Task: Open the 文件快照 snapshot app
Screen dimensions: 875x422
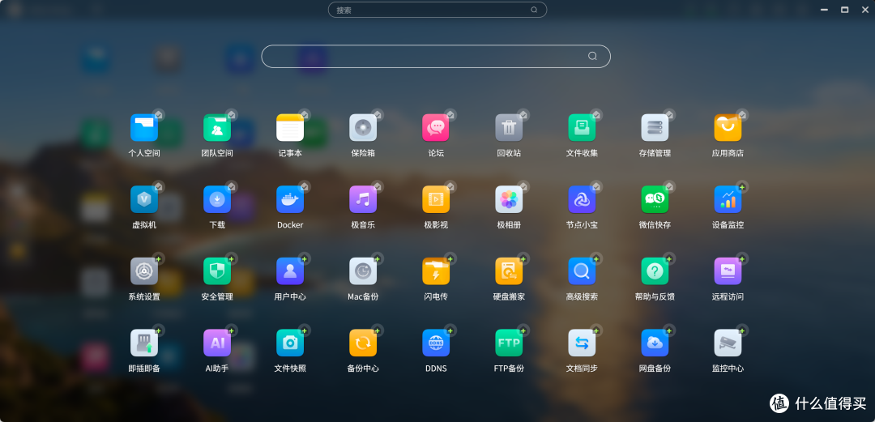Action: click(x=290, y=343)
